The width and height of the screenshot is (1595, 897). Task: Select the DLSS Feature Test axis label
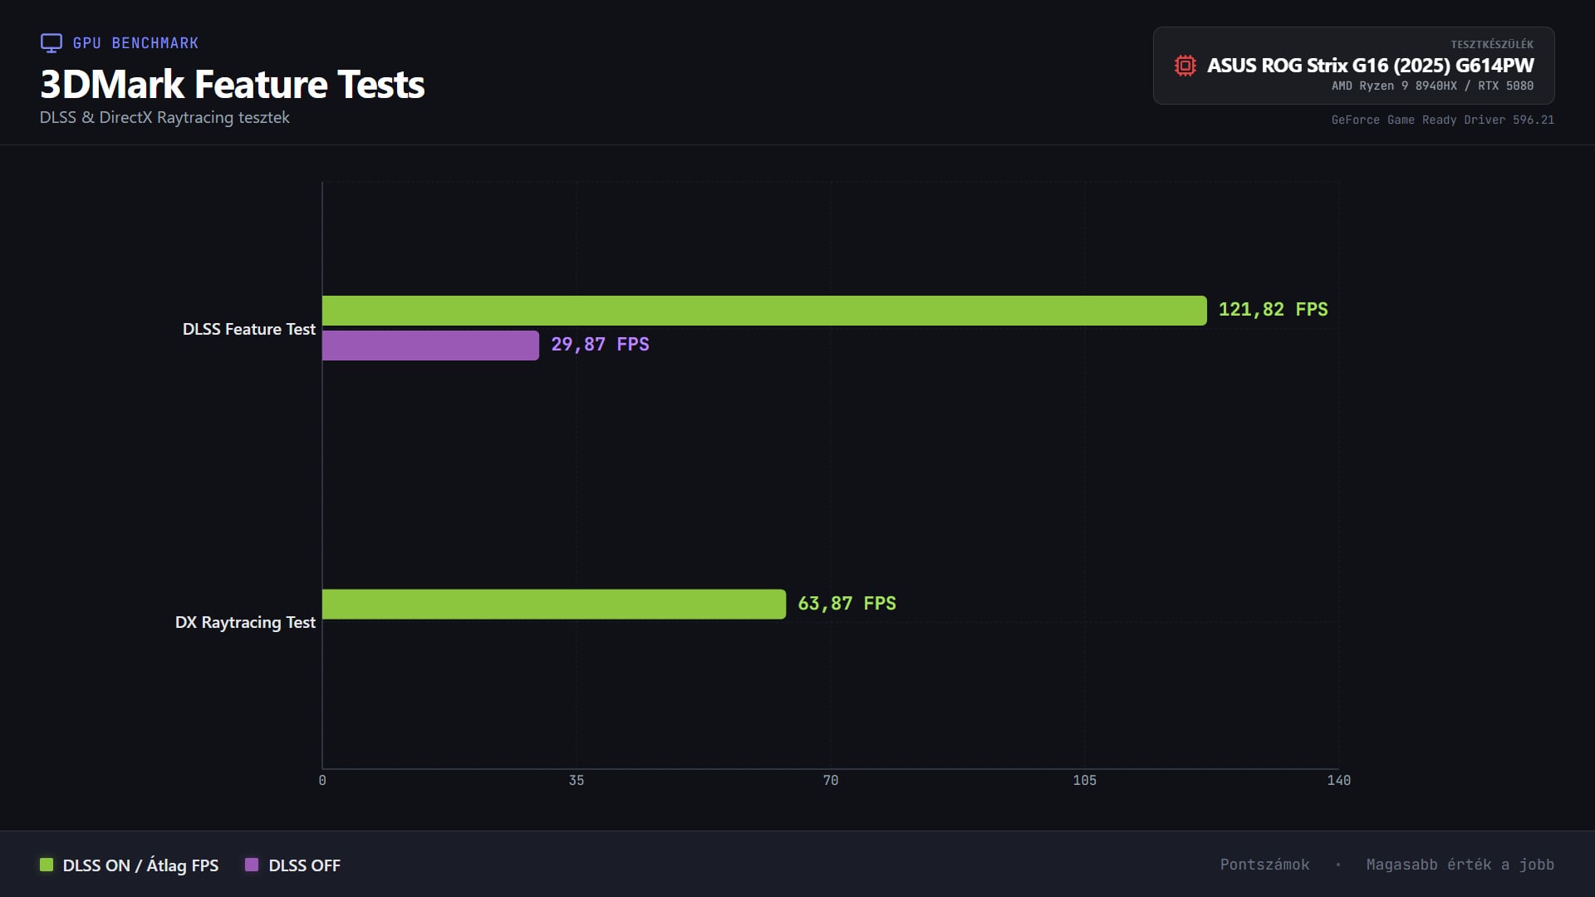(248, 329)
